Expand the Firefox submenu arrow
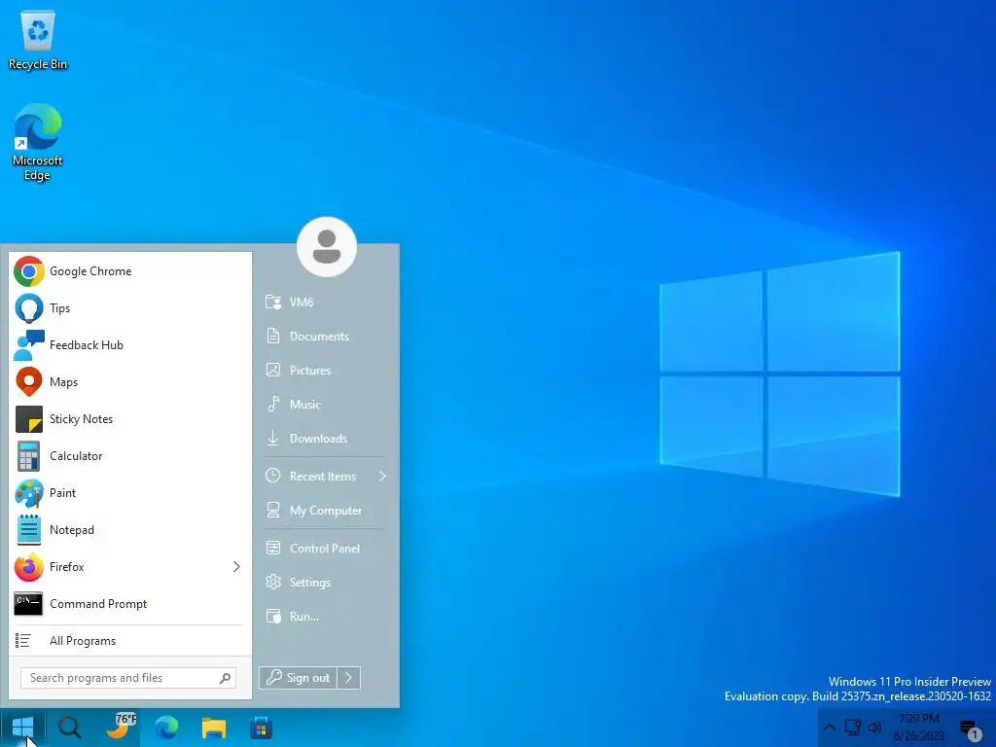This screenshot has height=747, width=996. [x=236, y=567]
